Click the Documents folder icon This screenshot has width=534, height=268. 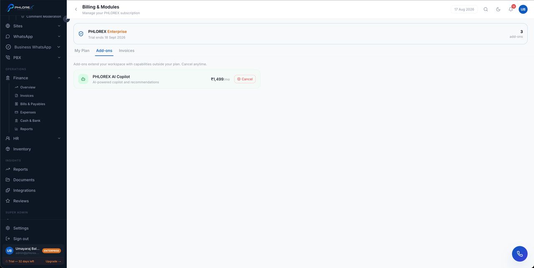pos(8,180)
